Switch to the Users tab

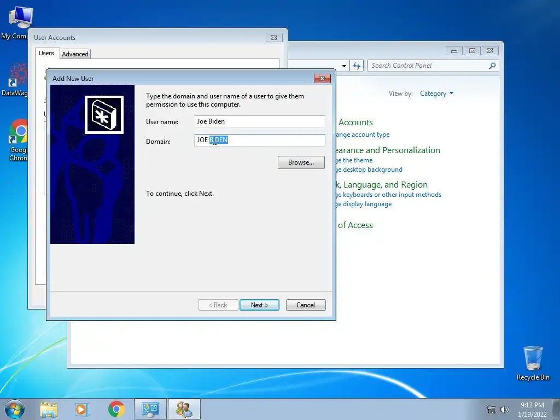point(46,53)
